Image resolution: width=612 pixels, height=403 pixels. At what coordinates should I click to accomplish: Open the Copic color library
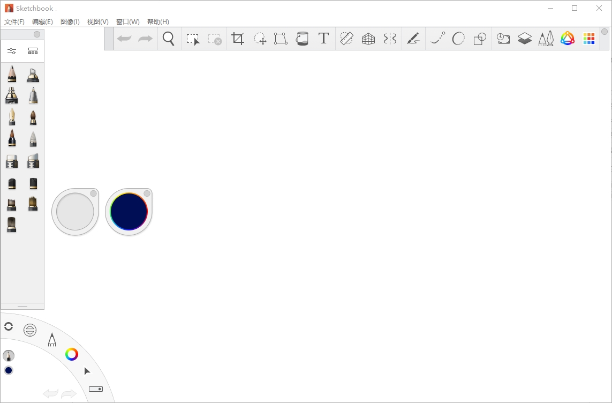[x=588, y=39]
